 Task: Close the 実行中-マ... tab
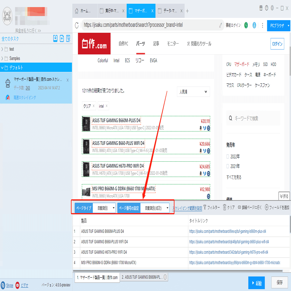[x=123, y=11]
